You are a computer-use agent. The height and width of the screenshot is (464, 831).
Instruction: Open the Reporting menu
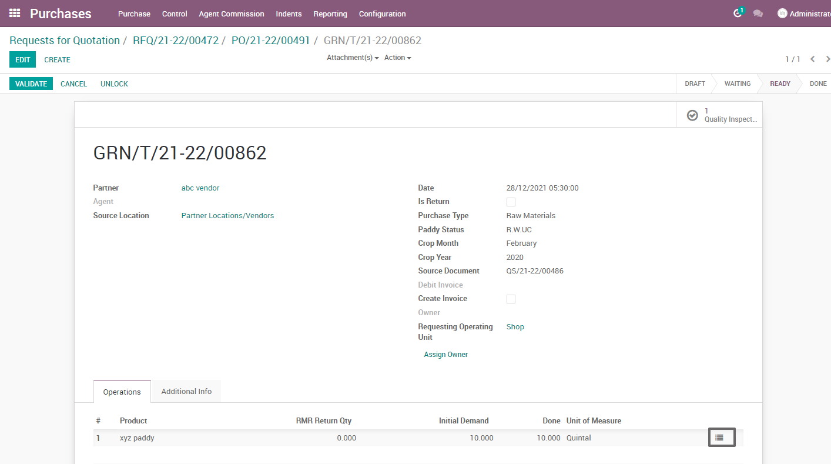[x=330, y=14]
